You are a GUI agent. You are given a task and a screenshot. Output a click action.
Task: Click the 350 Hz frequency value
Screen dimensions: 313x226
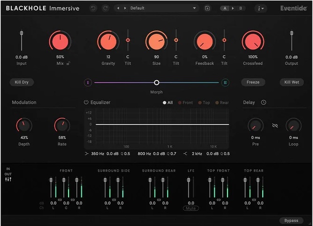[x=98, y=154]
